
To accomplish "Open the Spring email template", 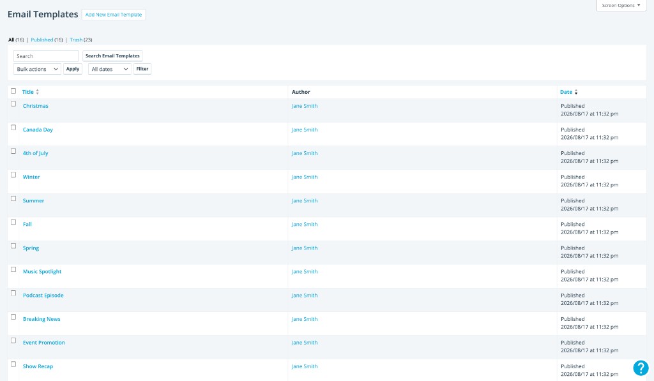I will coord(31,248).
